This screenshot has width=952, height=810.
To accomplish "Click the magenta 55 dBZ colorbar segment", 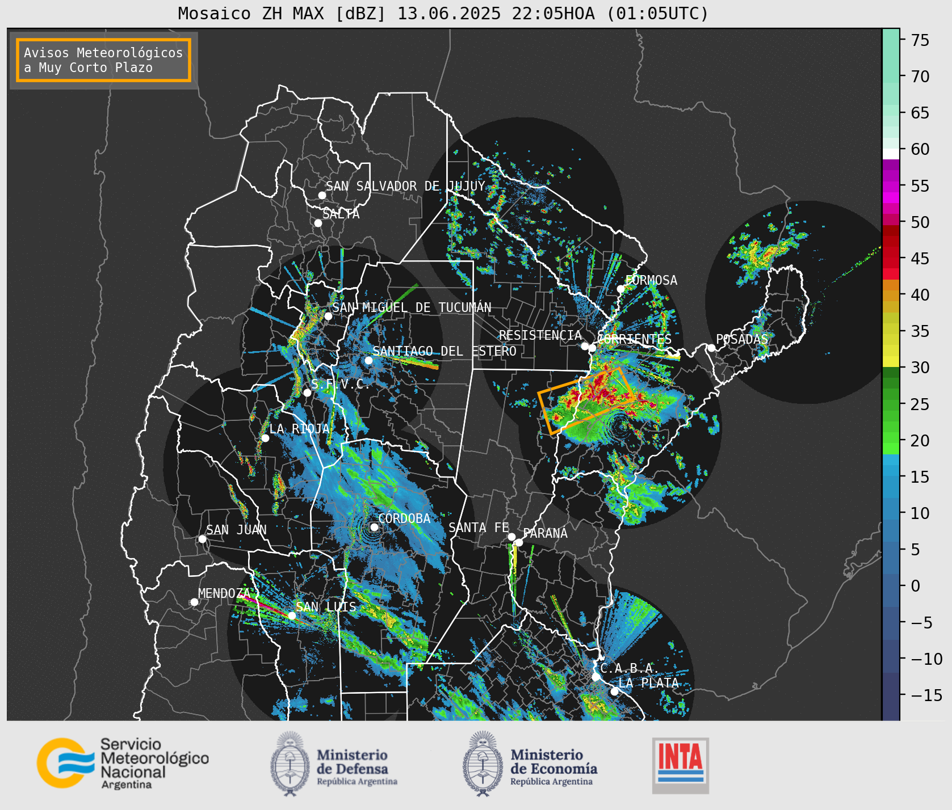I will pyautogui.click(x=891, y=186).
